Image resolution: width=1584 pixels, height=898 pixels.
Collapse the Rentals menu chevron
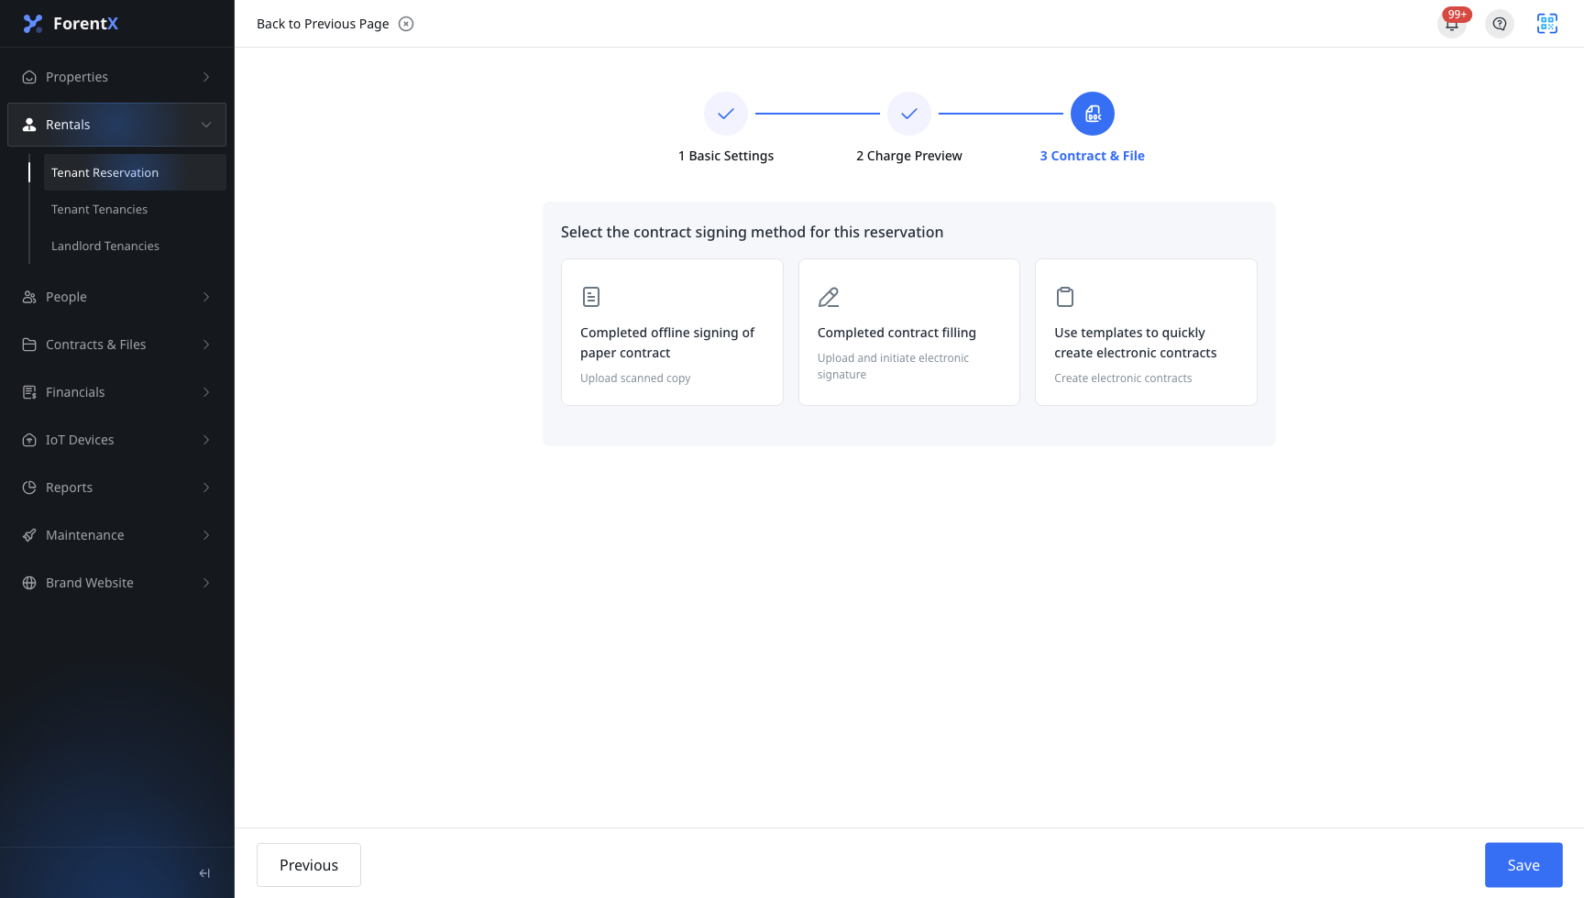[x=206, y=125]
